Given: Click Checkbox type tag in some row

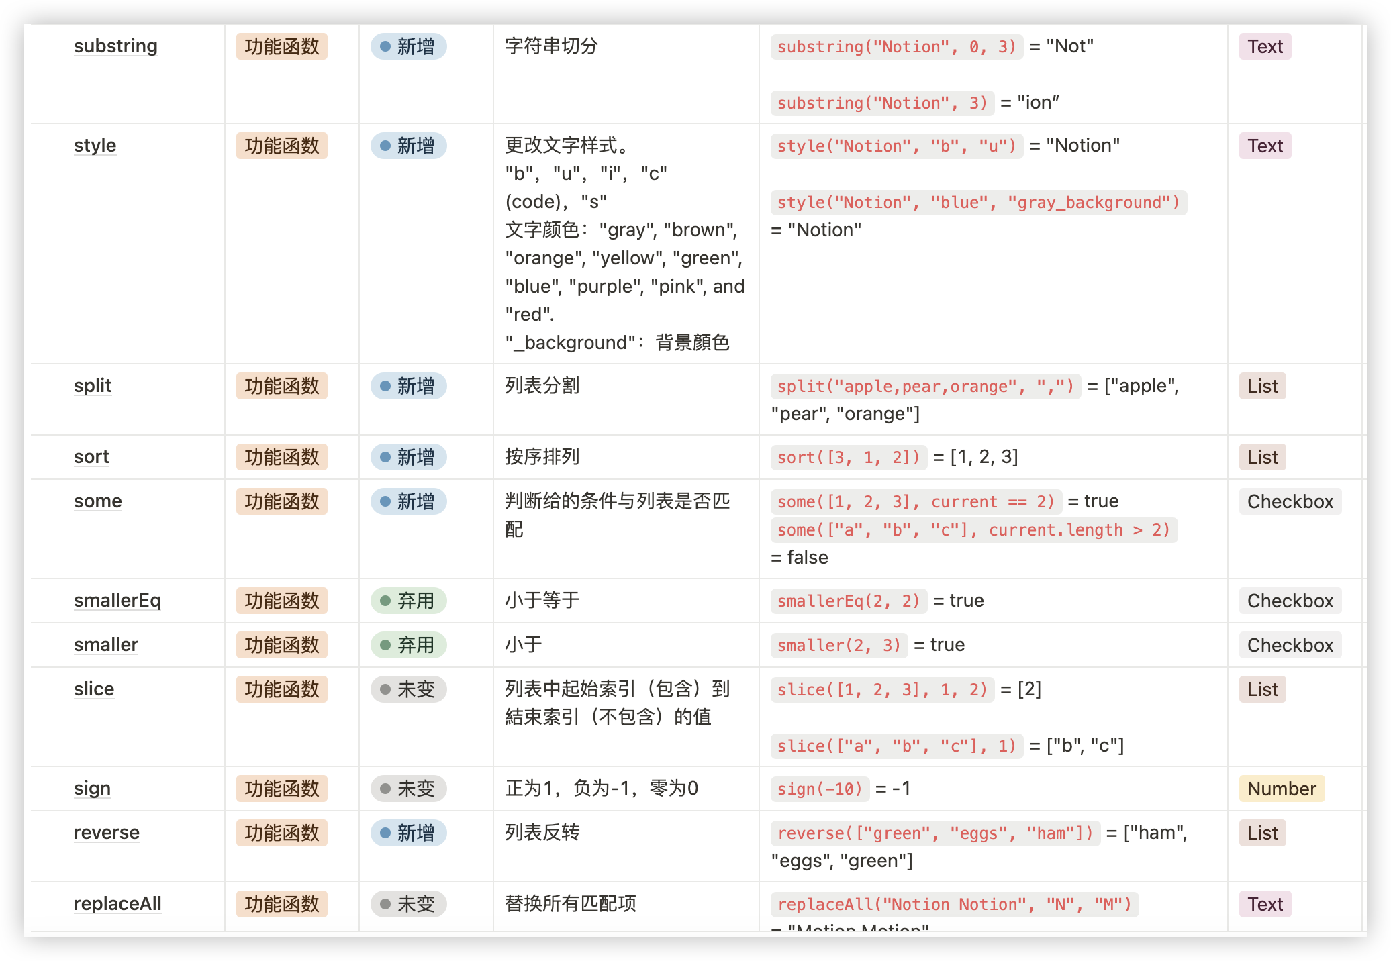Looking at the screenshot, I should point(1290,501).
